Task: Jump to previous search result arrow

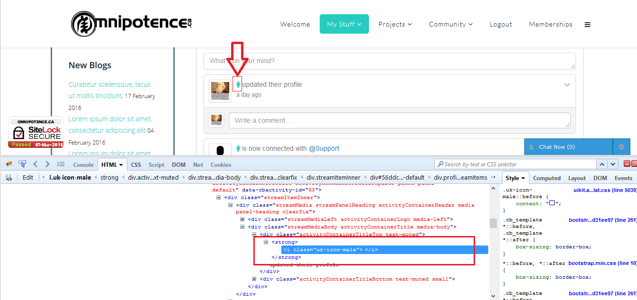Action: (601, 164)
